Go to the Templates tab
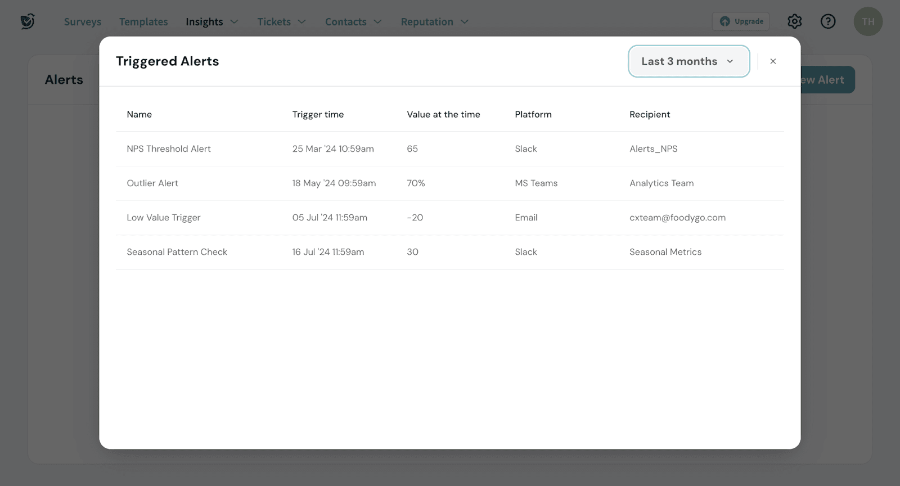 143,22
